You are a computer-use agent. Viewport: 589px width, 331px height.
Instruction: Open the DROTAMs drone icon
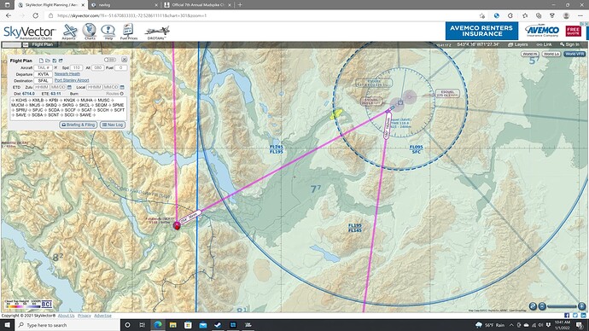(x=157, y=32)
